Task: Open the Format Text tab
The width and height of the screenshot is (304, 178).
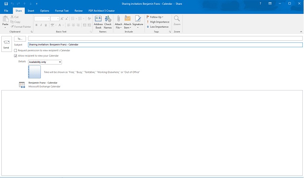Action: point(62,11)
